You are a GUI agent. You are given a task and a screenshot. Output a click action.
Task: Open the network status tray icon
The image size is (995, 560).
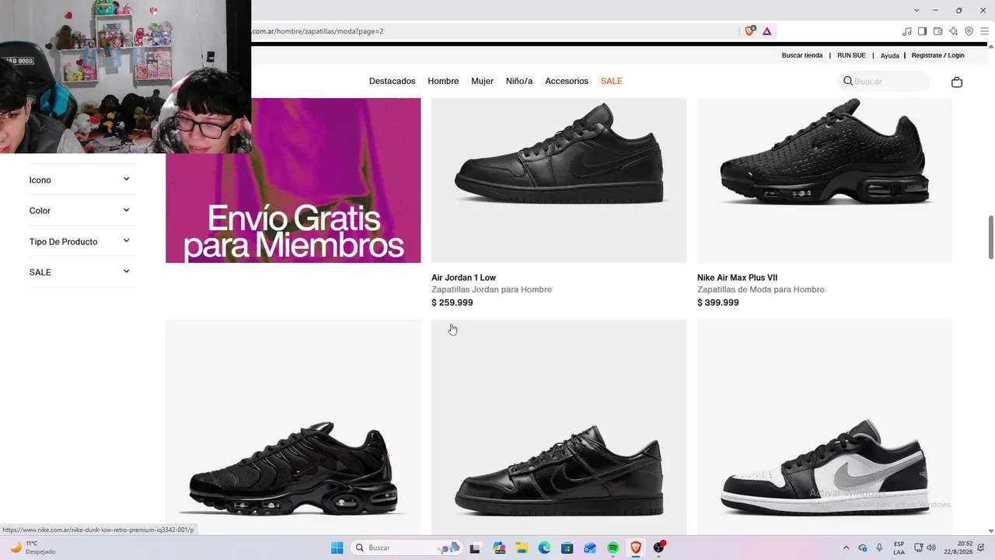[918, 548]
